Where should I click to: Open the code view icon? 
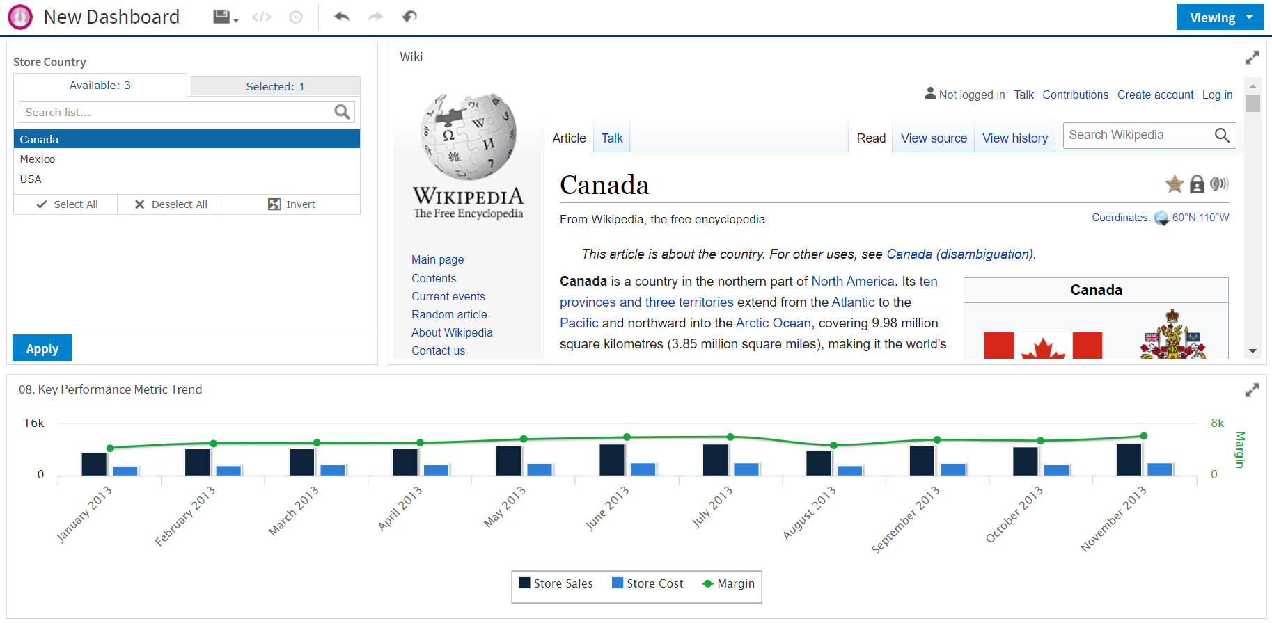coord(262,17)
